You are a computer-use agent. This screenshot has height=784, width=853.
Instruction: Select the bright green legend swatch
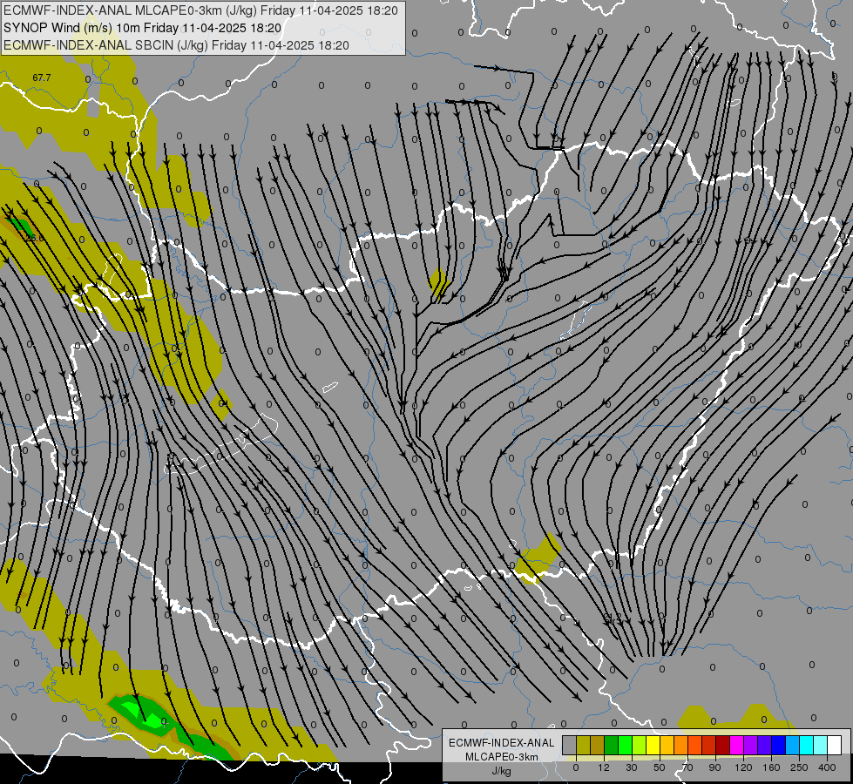pos(626,745)
